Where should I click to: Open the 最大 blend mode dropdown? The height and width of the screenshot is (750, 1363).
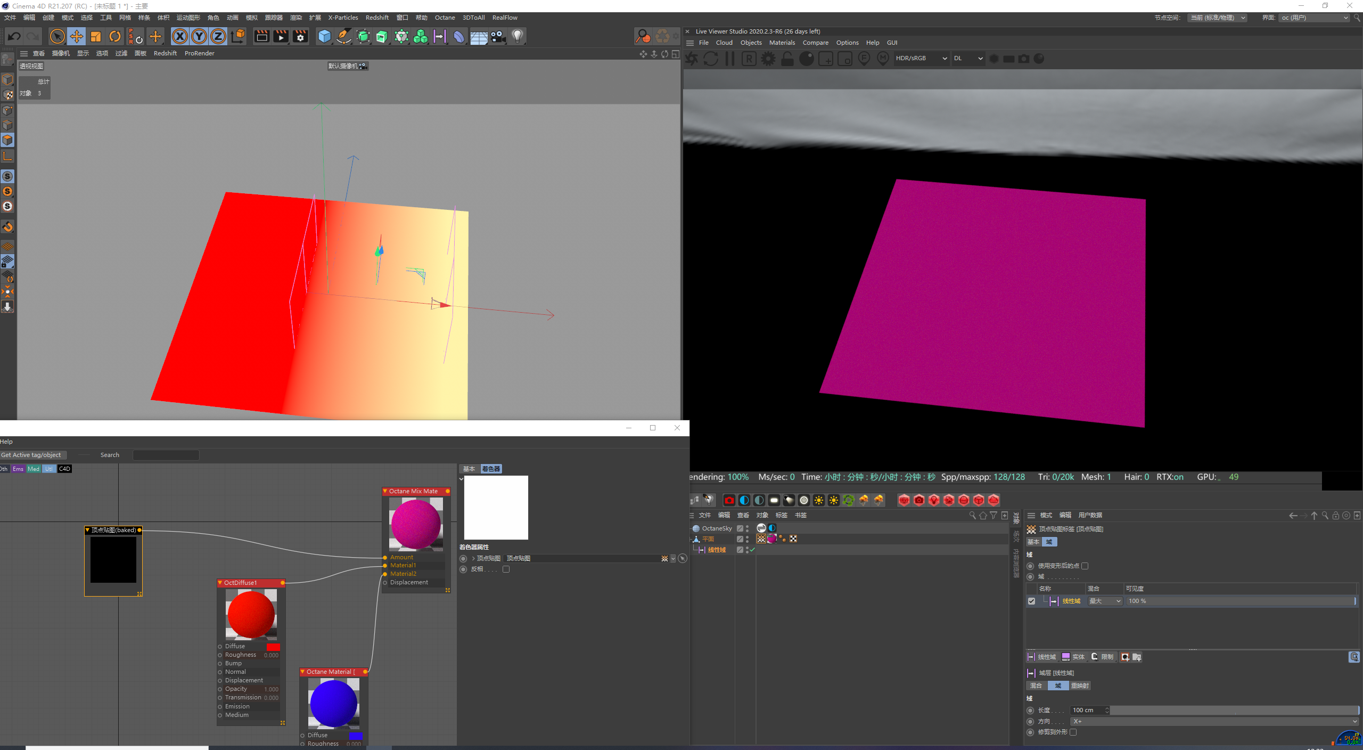click(1105, 601)
